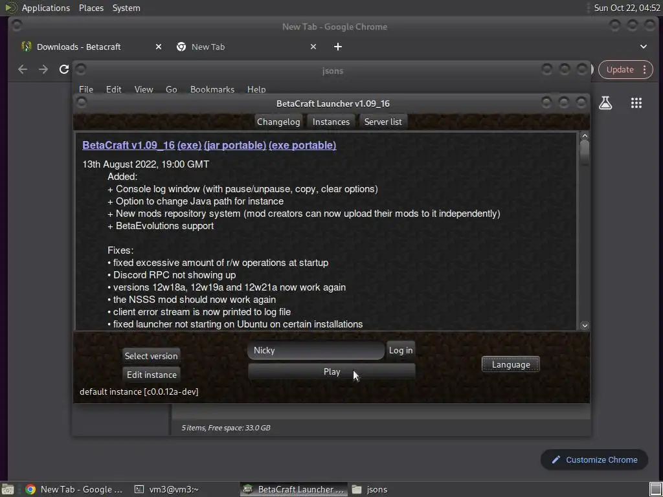Click the Select version button

pyautogui.click(x=152, y=356)
